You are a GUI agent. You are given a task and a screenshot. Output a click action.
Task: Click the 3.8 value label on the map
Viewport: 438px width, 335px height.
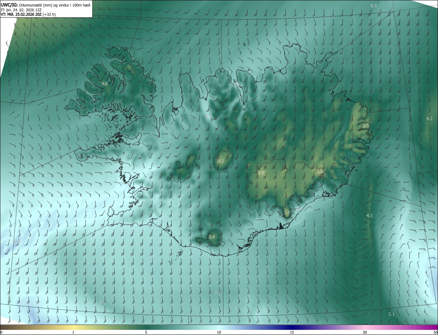(x=211, y=237)
